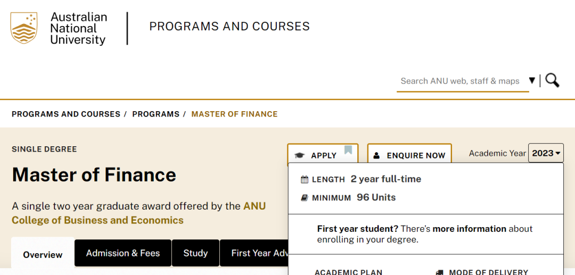Screen dimensions: 575x275
Task: Open ANU College of Business and Economics link
Action: tap(97, 220)
